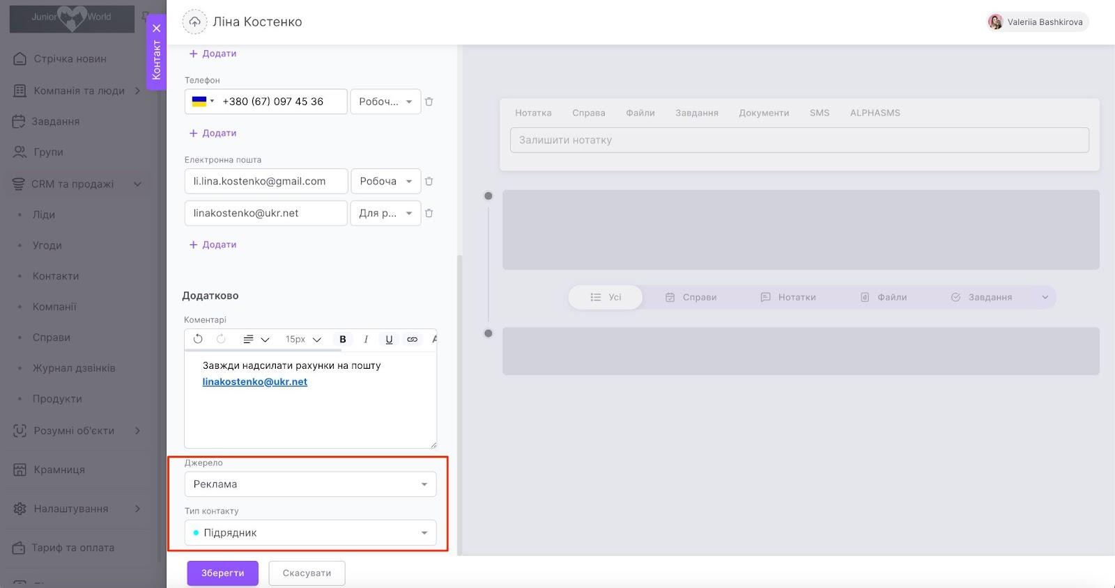This screenshot has width=1115, height=588.
Task: Open Контакти in the CRM sidebar
Action: pyautogui.click(x=56, y=276)
